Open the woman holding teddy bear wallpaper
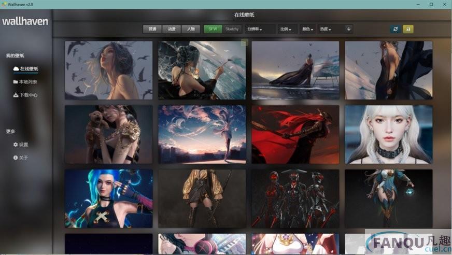Viewport: 452px width, 255px height. pyautogui.click(x=109, y=135)
